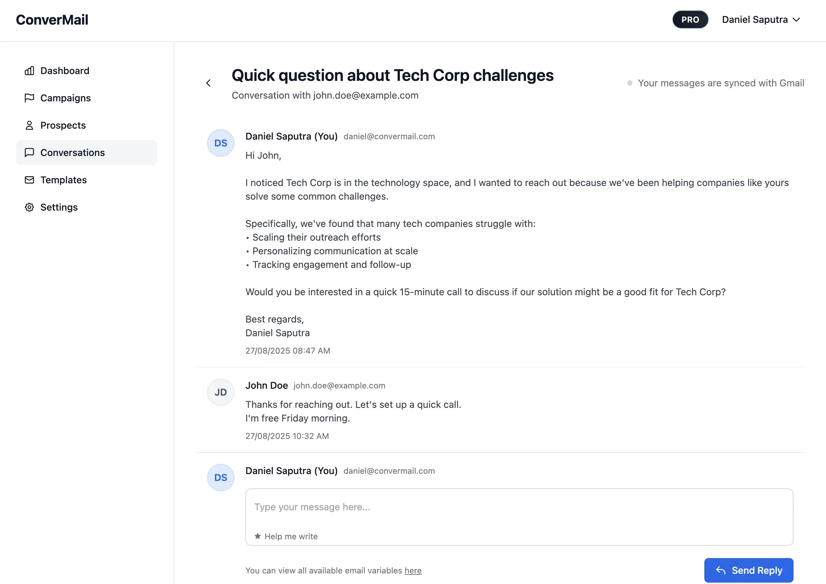Click the Gmail sync status indicator dot
This screenshot has height=584, width=826.
pos(630,83)
